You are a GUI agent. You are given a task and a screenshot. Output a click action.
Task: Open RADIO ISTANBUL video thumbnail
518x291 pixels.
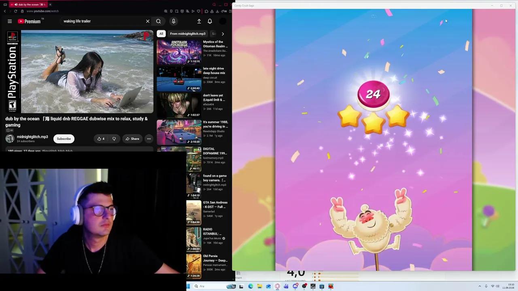coord(194,240)
